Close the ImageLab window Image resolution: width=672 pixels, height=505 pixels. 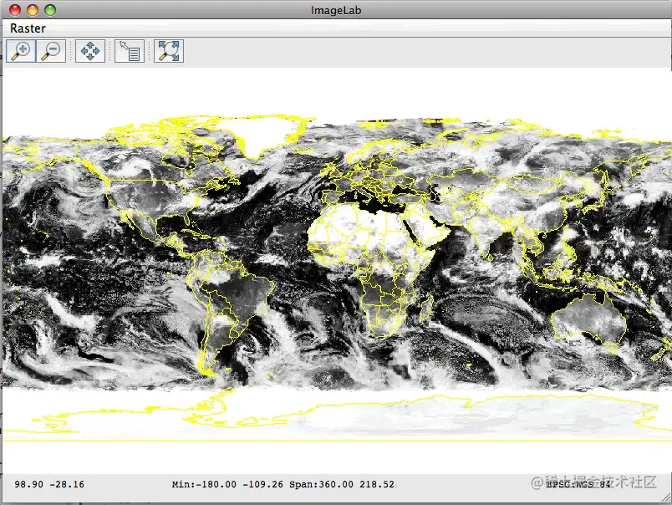click(x=16, y=10)
